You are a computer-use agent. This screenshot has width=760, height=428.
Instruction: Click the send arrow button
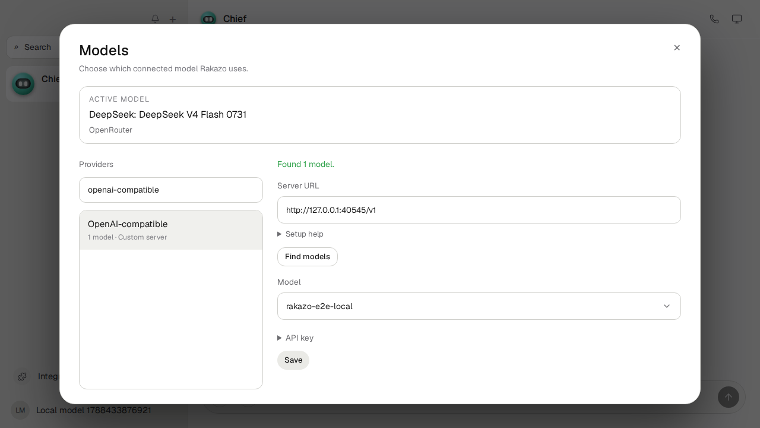pyautogui.click(x=729, y=397)
